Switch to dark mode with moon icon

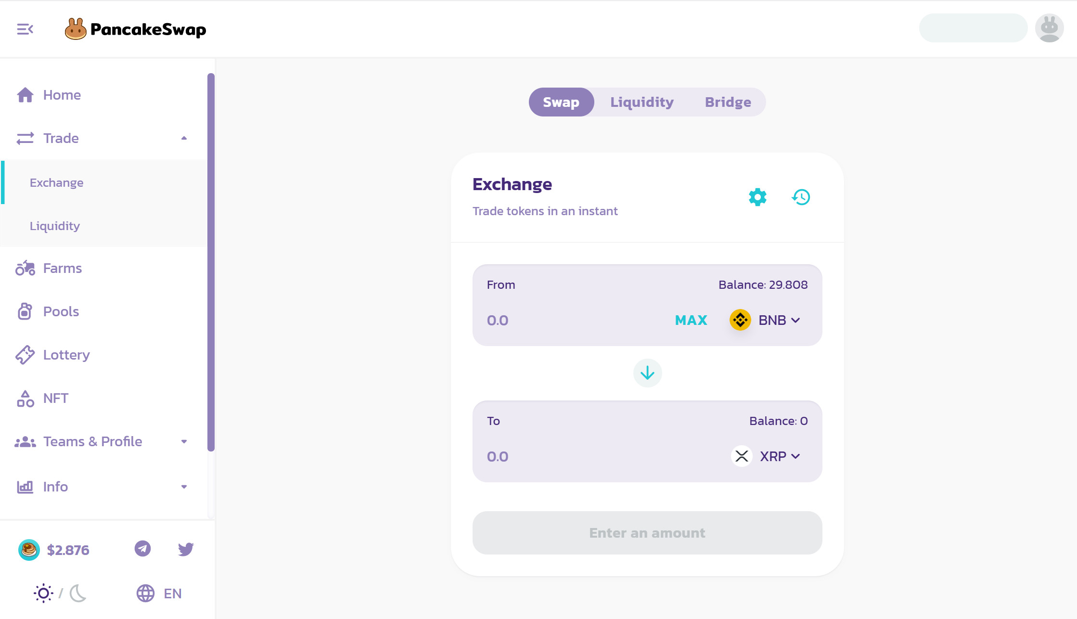point(78,593)
